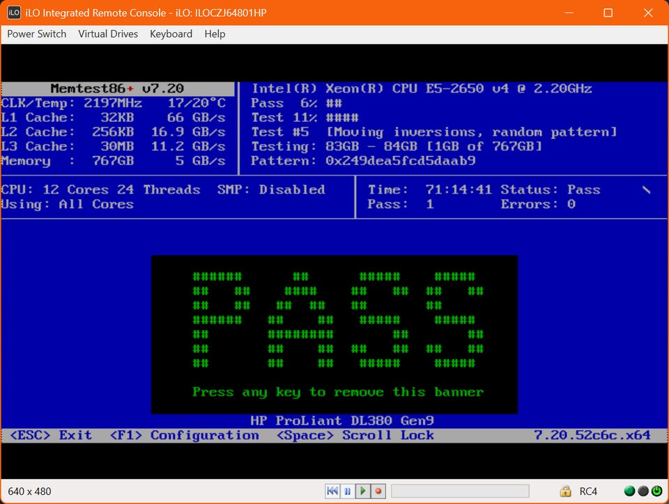Image resolution: width=669 pixels, height=504 pixels.
Task: Click the Using: All Cores text
Action: pos(68,205)
